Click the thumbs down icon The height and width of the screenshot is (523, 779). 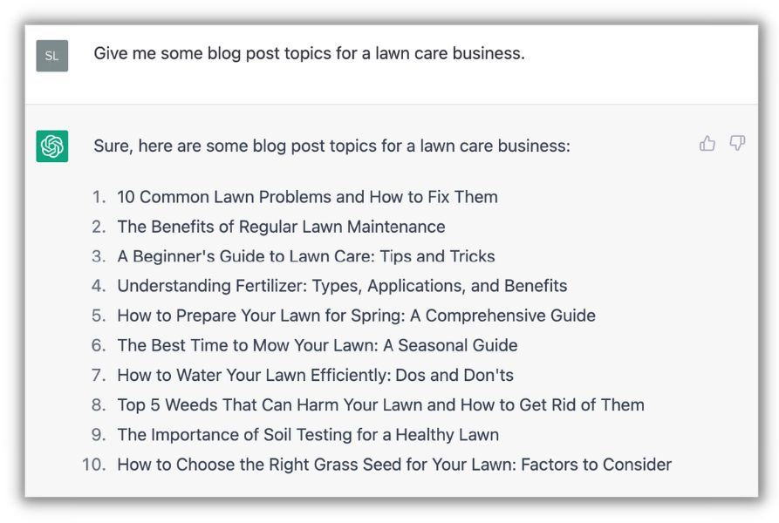(x=737, y=144)
